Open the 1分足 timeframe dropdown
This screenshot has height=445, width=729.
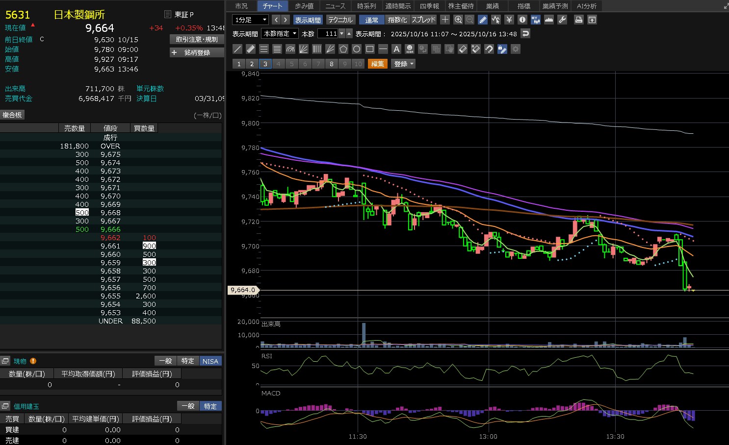(250, 20)
